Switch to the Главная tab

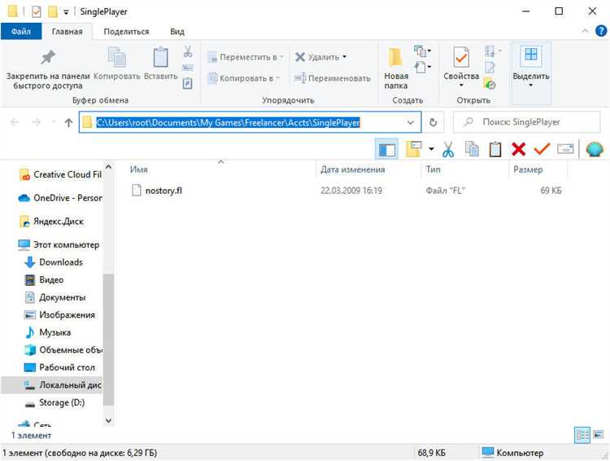click(x=67, y=32)
